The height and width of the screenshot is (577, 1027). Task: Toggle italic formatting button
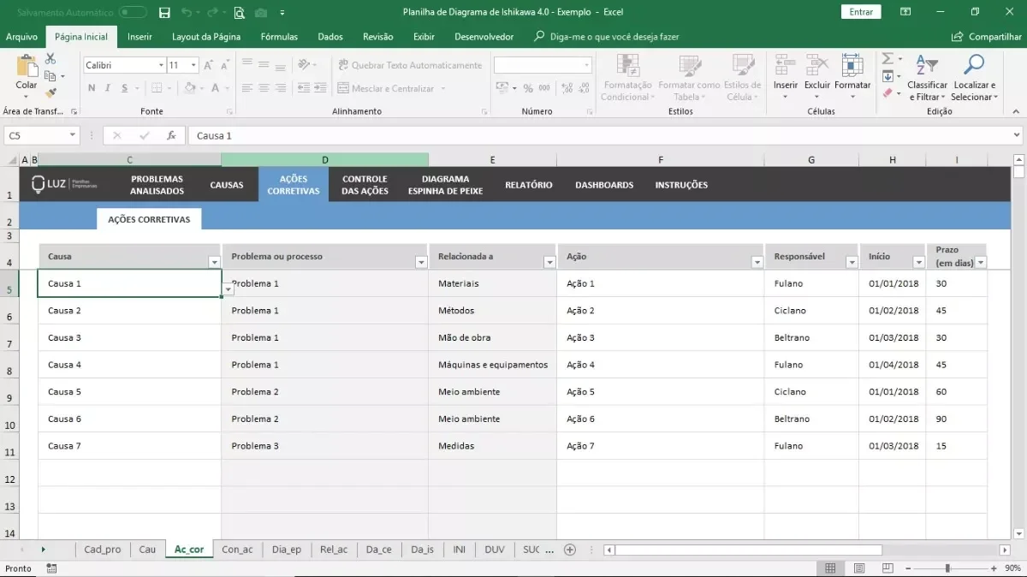(108, 88)
